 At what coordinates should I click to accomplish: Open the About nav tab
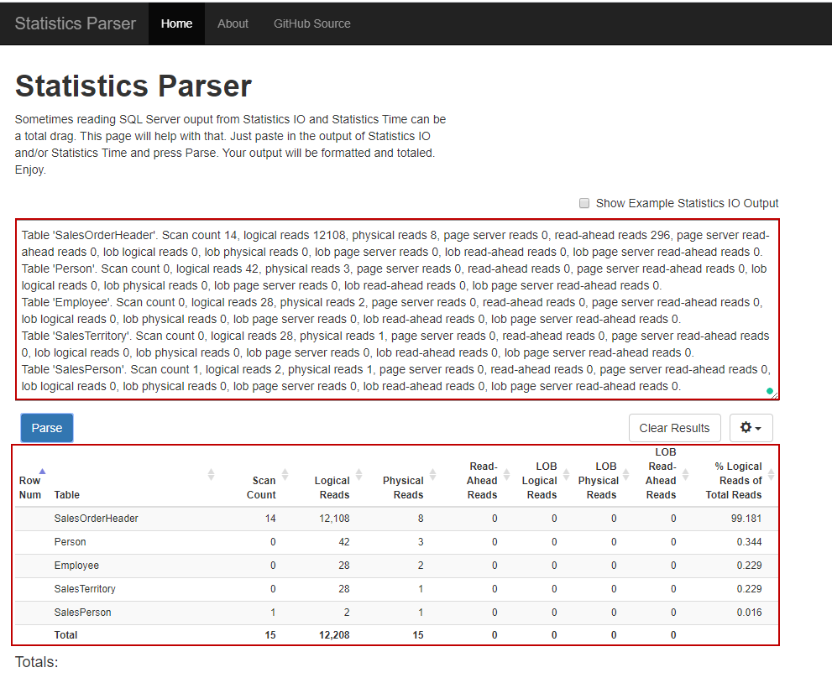pos(233,23)
